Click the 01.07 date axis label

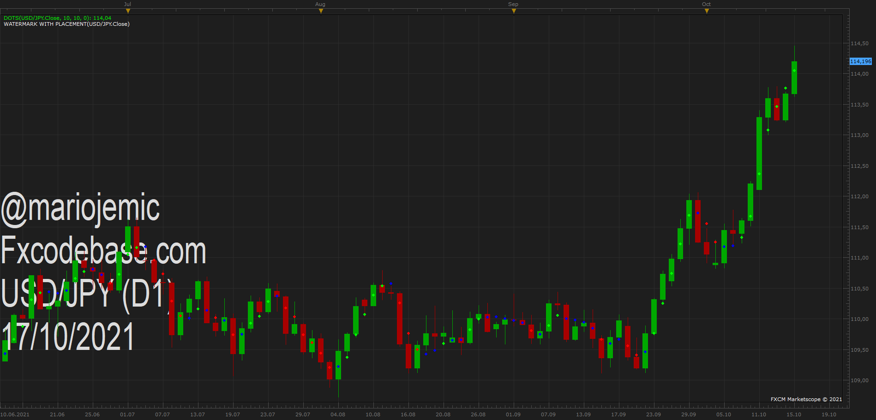[x=127, y=414]
